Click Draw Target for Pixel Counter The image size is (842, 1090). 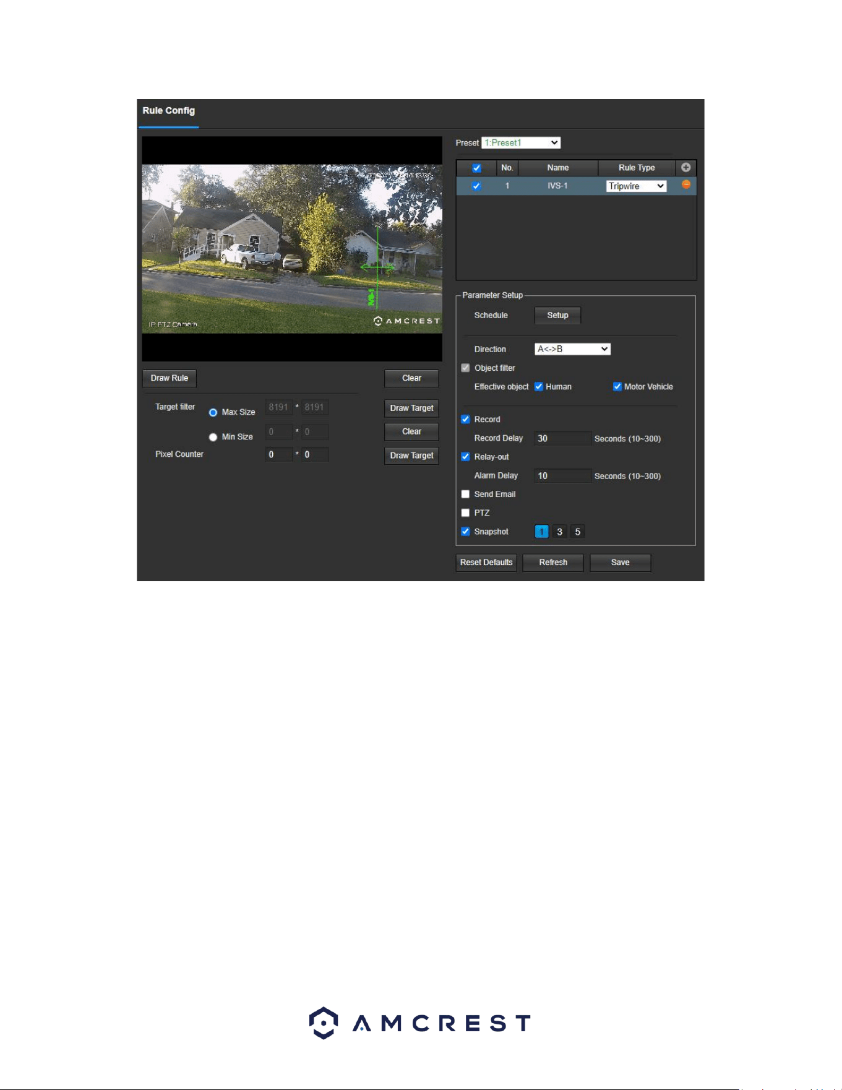point(411,456)
